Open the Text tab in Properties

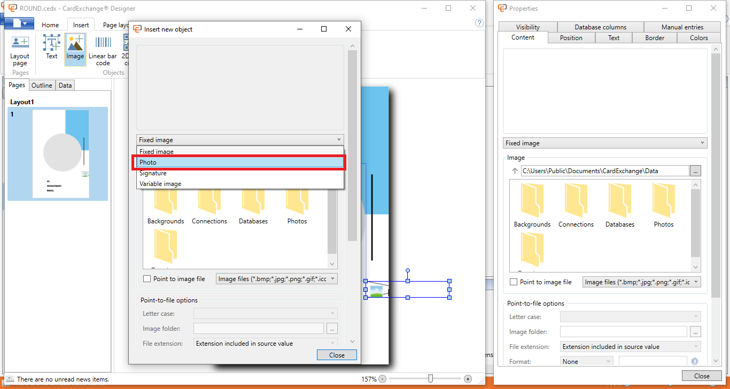click(614, 38)
